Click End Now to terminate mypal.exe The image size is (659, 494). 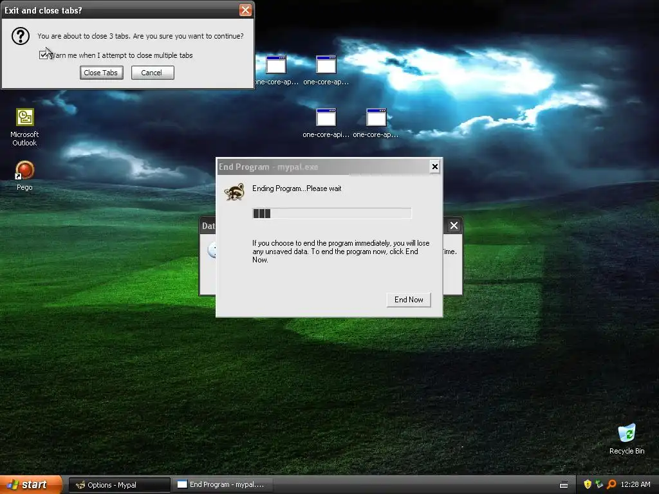point(409,300)
